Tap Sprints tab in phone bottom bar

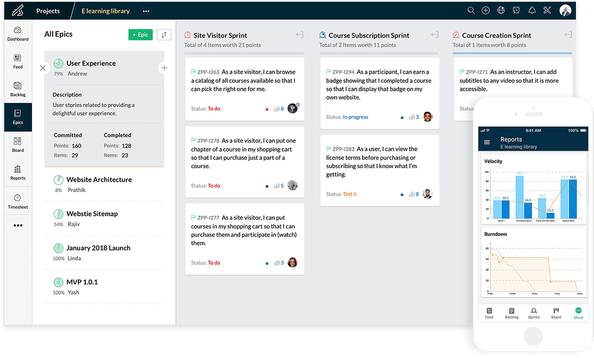(534, 313)
